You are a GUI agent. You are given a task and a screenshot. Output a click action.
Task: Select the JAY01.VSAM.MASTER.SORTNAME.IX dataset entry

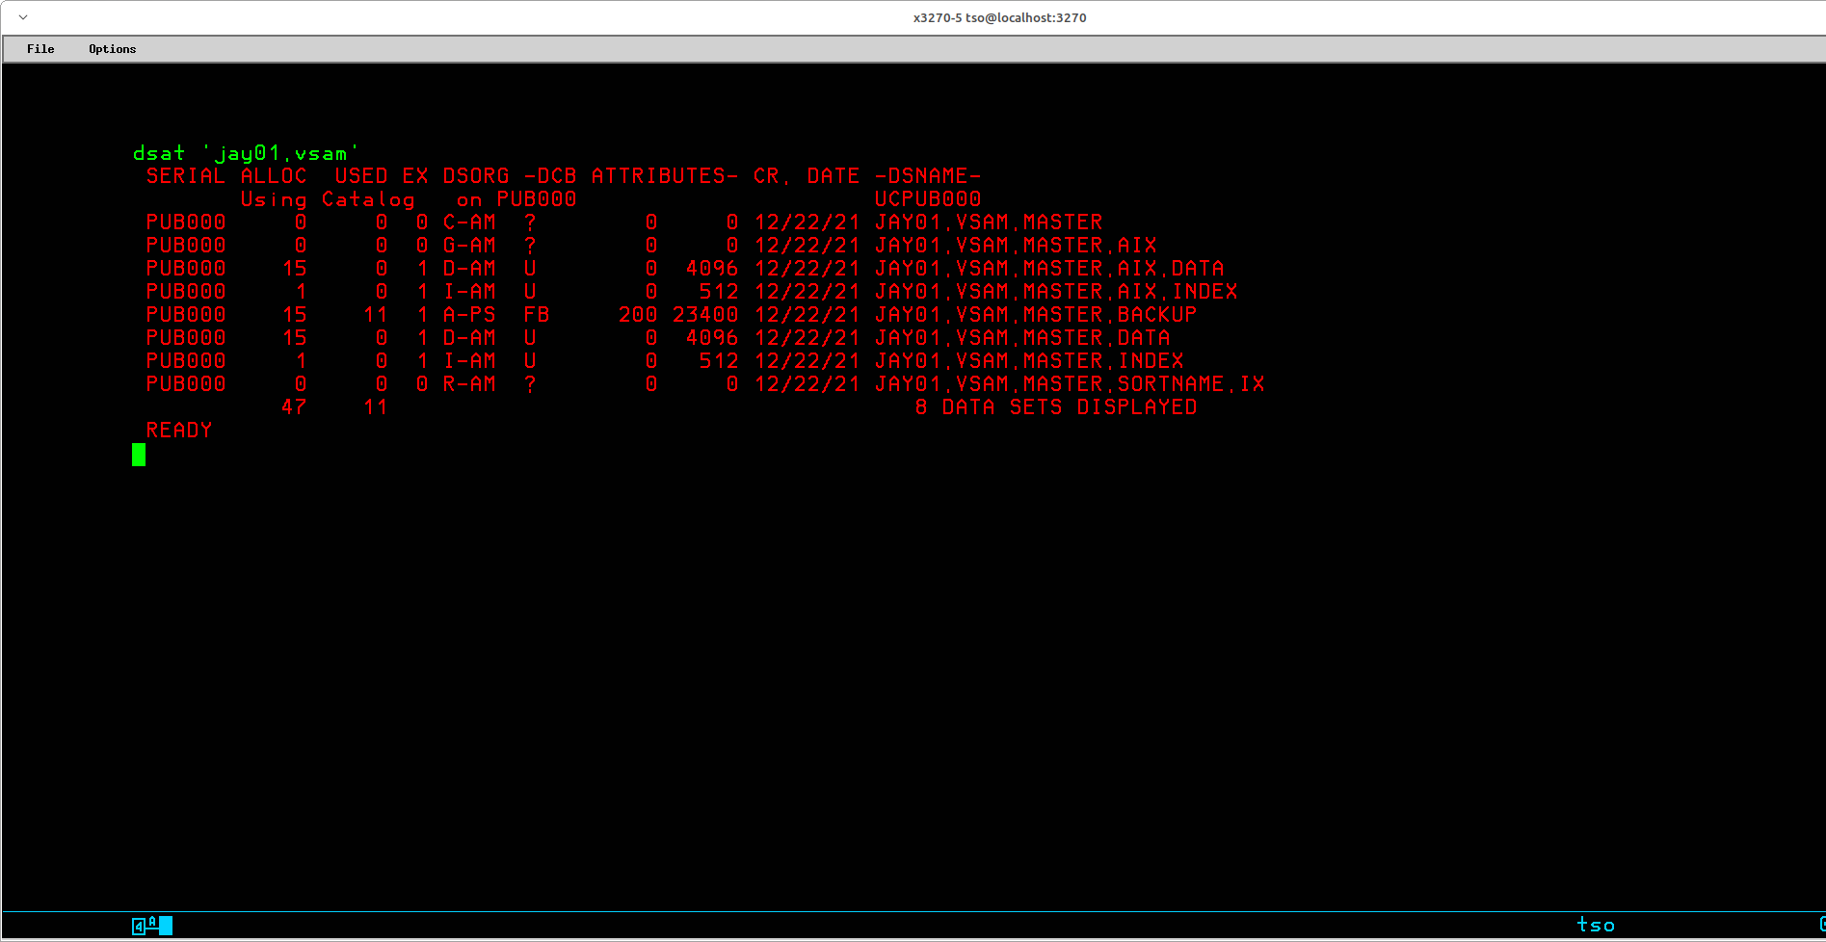point(1069,384)
